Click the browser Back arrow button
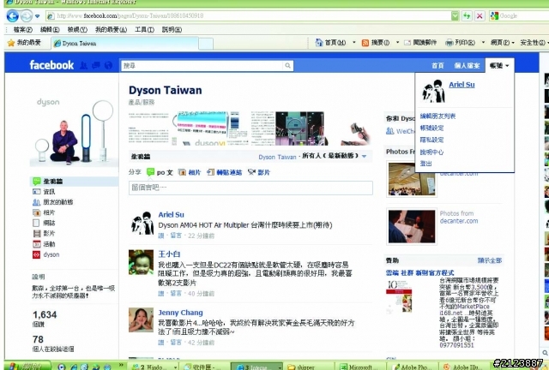This screenshot has height=370, width=549. point(13,15)
